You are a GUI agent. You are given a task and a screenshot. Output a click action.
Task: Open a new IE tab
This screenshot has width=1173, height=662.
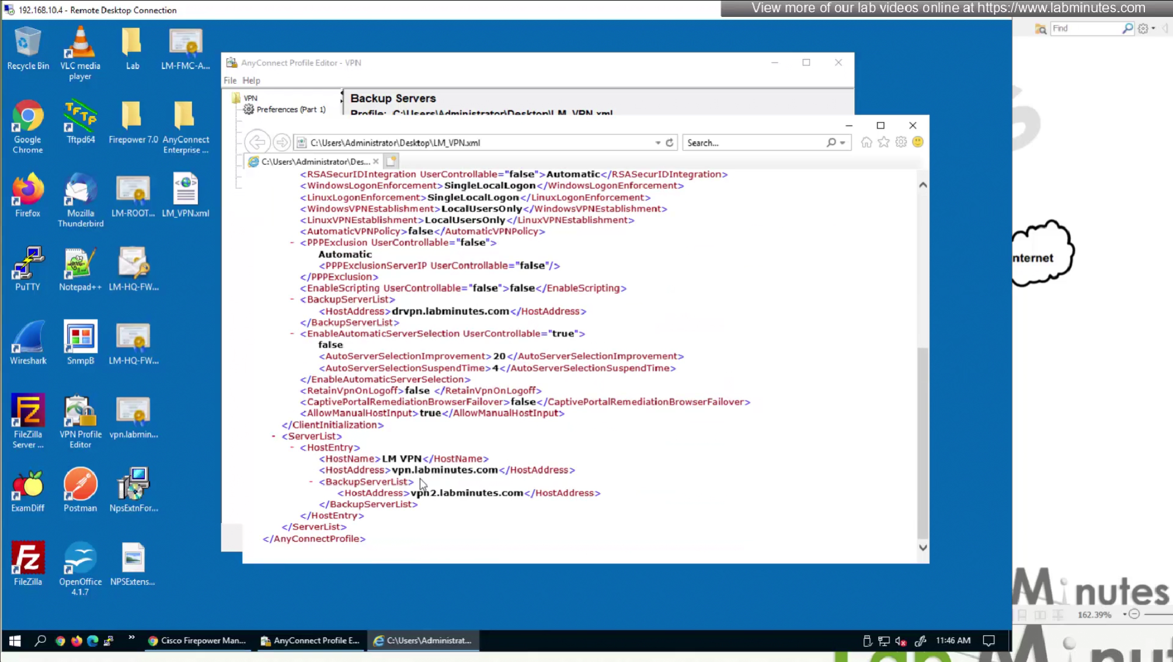click(x=391, y=161)
